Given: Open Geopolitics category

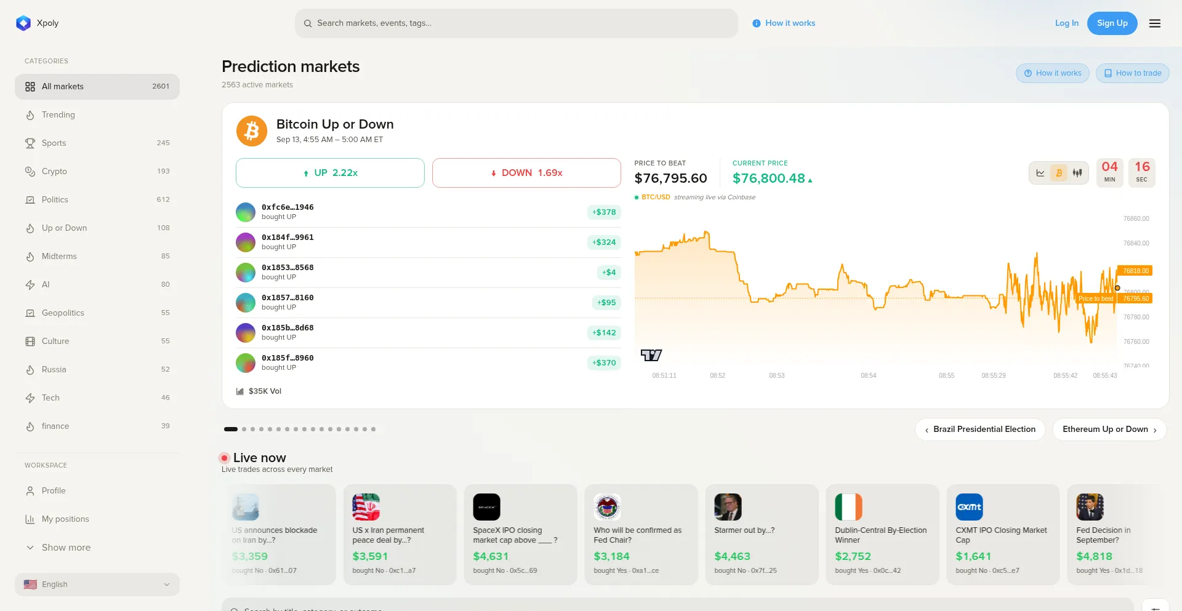Looking at the screenshot, I should point(97,313).
